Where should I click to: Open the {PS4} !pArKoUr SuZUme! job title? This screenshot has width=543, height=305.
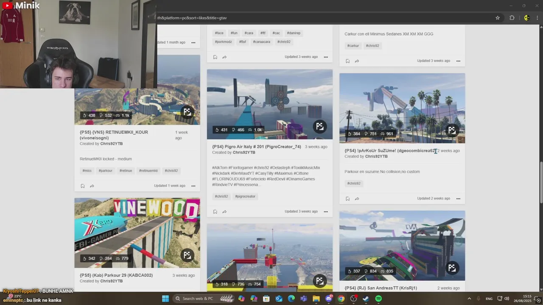[390, 151]
